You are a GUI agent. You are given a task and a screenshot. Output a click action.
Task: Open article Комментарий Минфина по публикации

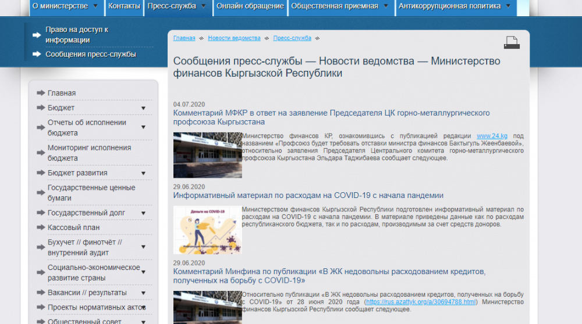tap(329, 276)
